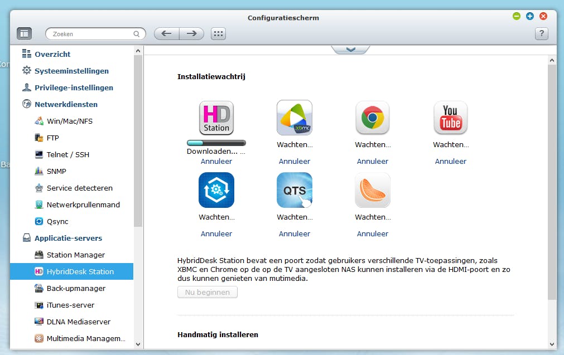This screenshot has width=564, height=355.
Task: Click Annuleer under the orange Clementine app
Action: coord(372,234)
